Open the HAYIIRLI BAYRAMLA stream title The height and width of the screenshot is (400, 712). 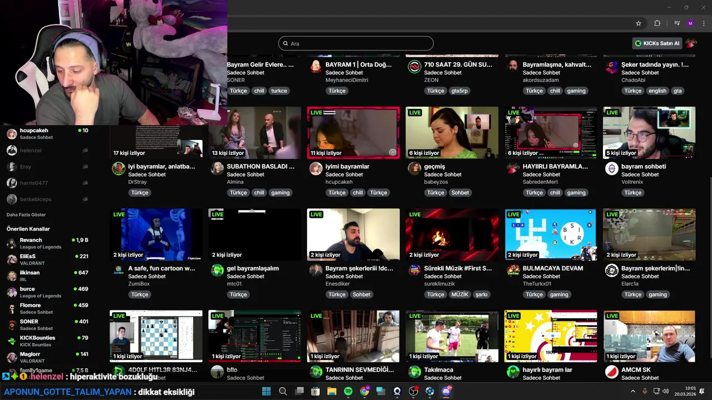pyautogui.click(x=555, y=167)
